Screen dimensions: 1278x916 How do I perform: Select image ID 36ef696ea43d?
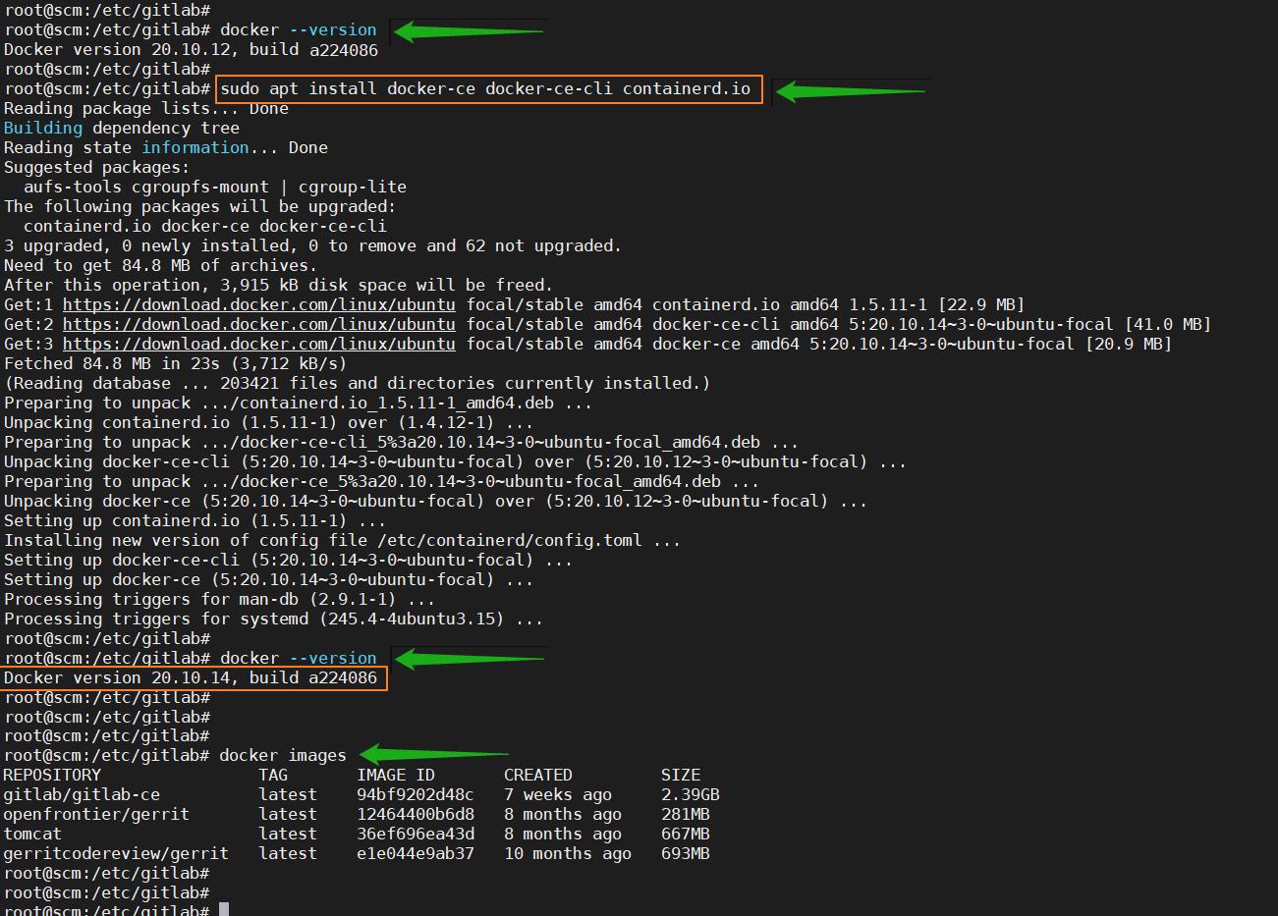[416, 834]
